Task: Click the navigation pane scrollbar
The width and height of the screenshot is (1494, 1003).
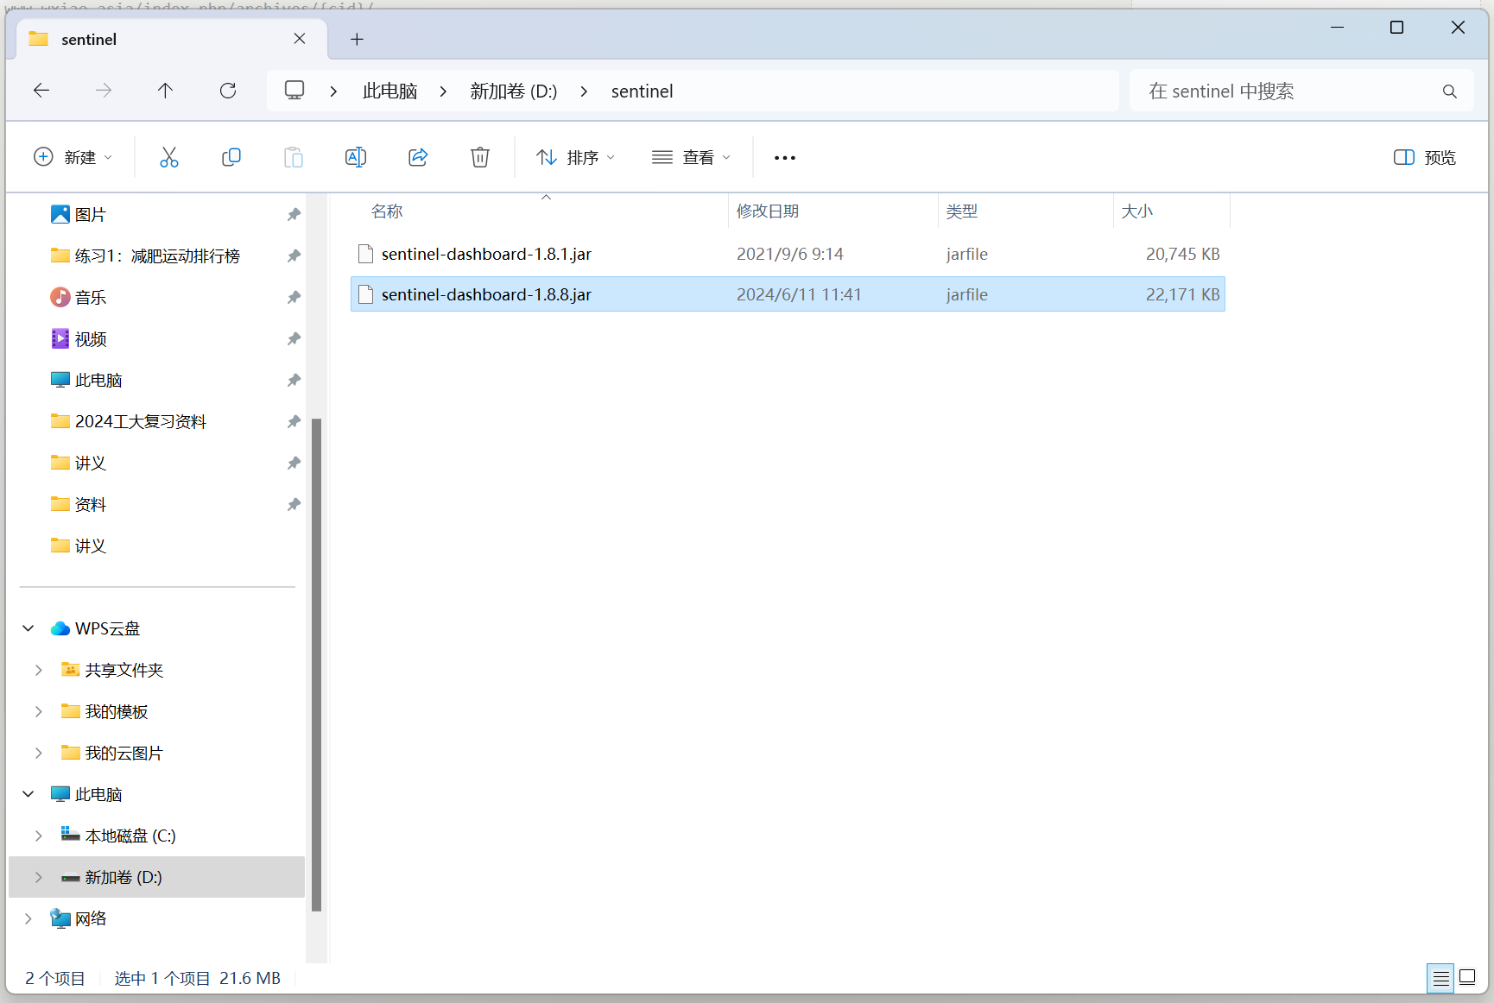Action: point(316,665)
